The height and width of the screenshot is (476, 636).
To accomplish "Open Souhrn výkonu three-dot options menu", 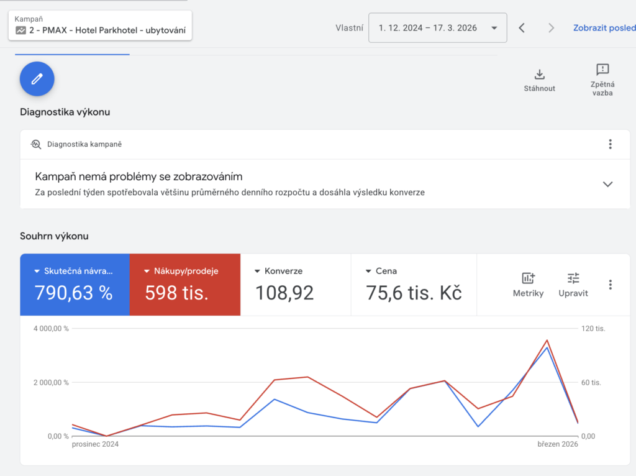I will tap(610, 285).
